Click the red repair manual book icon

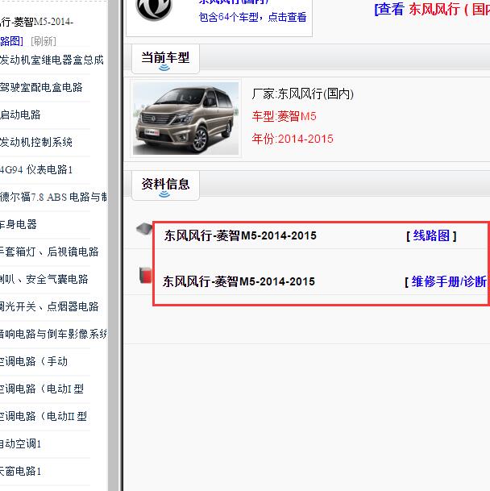[145, 275]
